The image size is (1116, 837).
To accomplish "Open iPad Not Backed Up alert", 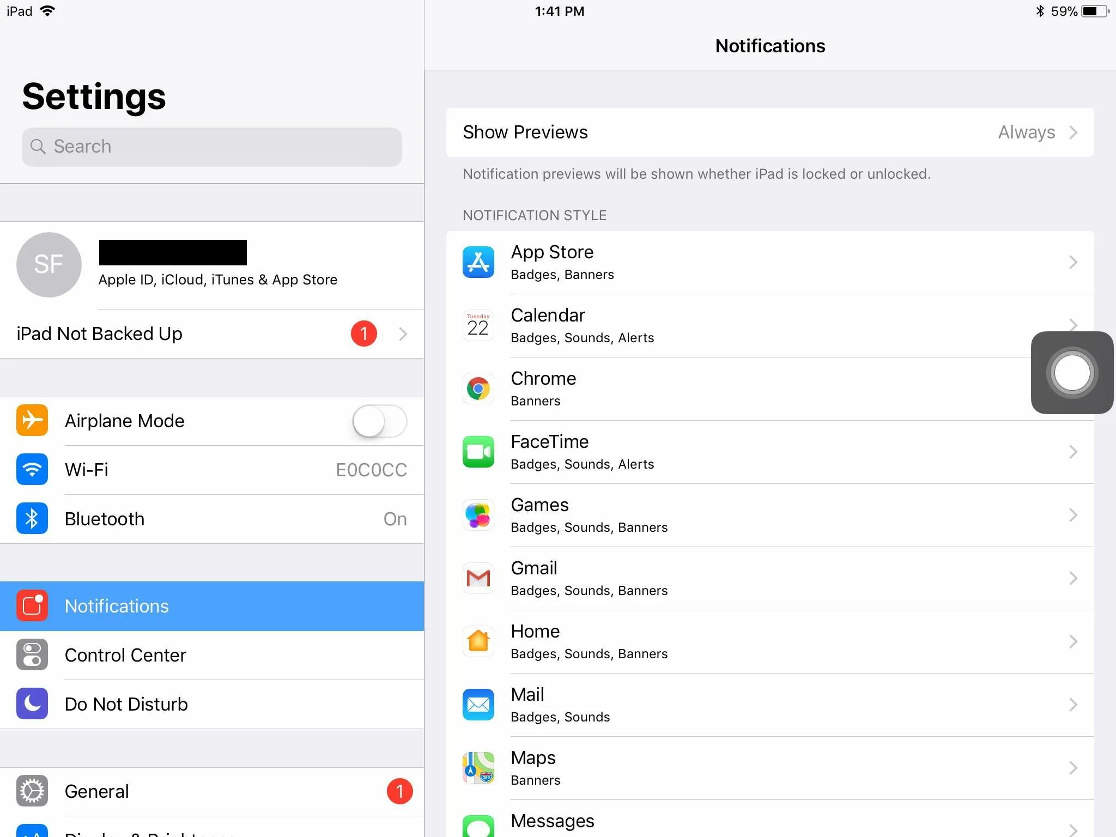I will 211,333.
